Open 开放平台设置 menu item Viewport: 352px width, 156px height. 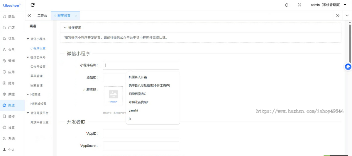point(40,122)
